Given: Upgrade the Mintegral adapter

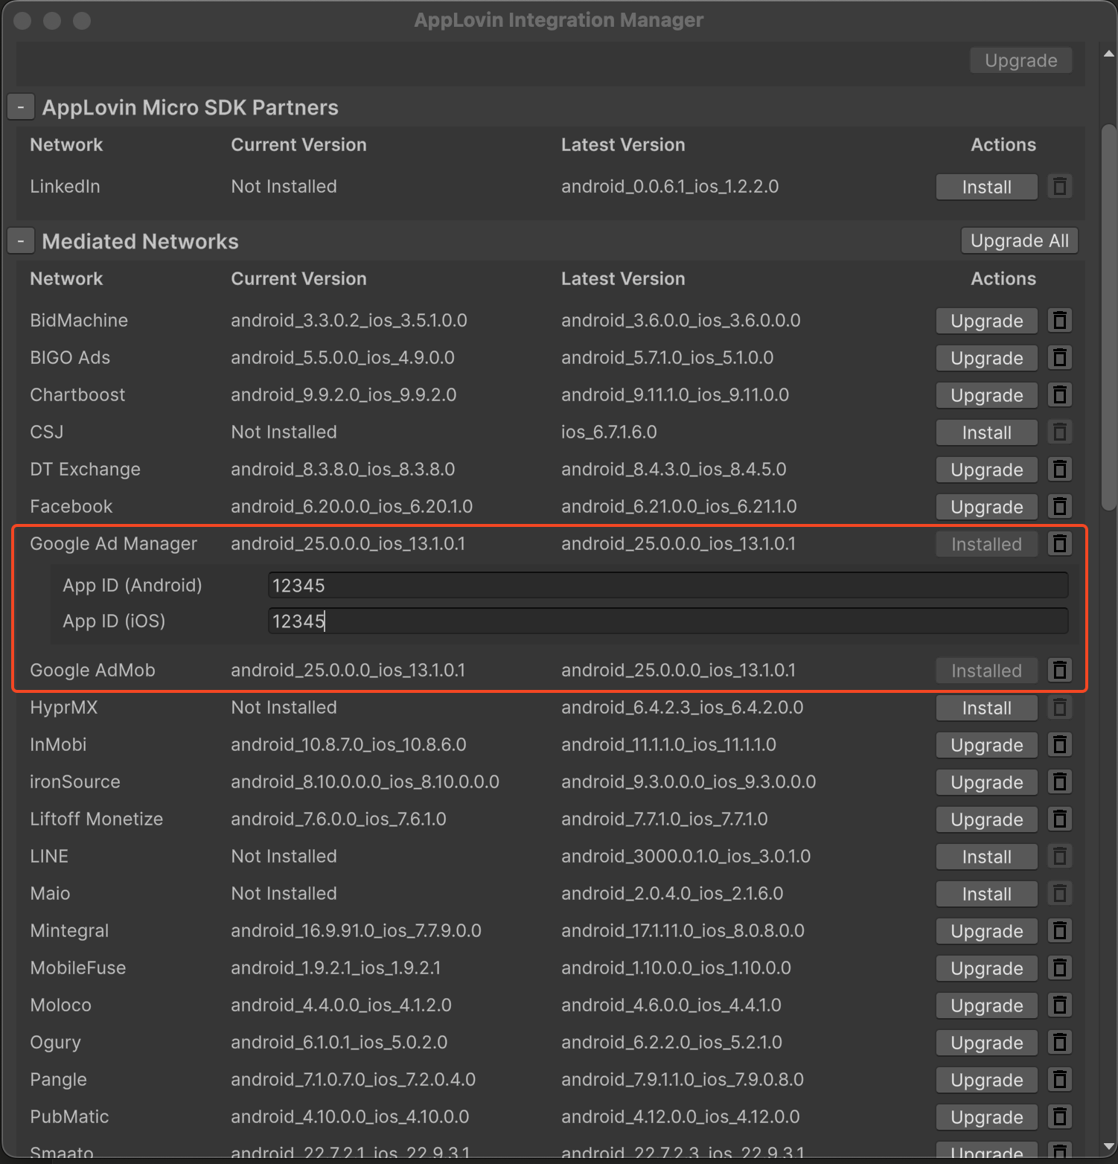Looking at the screenshot, I should coord(986,931).
